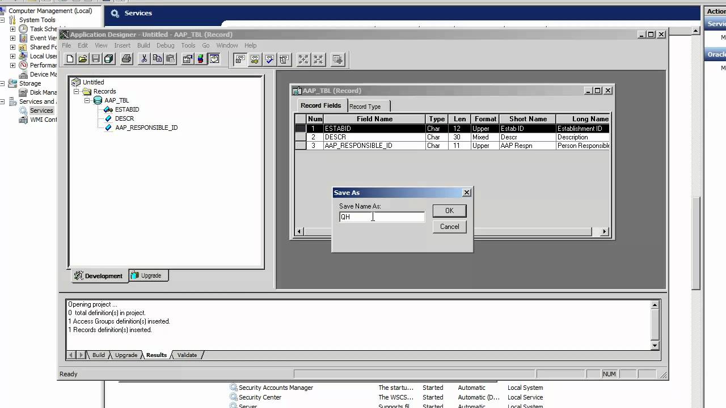Click the Event Viewer icon in sidebar
The height and width of the screenshot is (408, 726).
23,38
